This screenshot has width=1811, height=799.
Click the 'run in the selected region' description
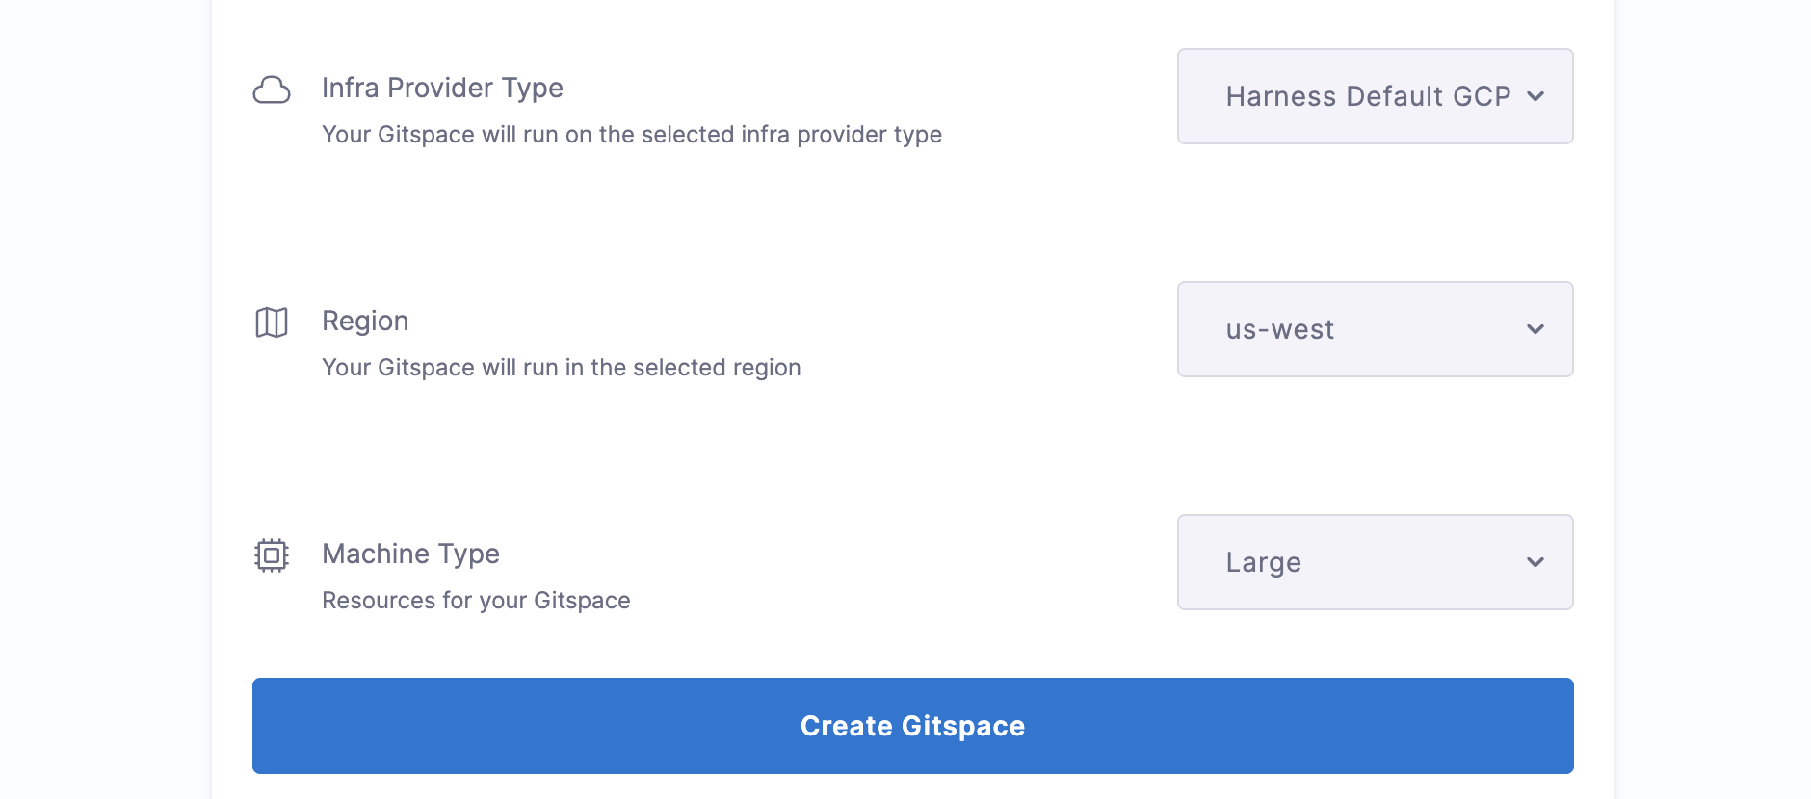coord(562,368)
